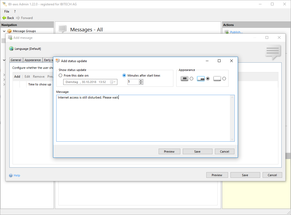Click the bottom-right corner popup appearance icon
This screenshot has height=215, width=291.
[201, 79]
